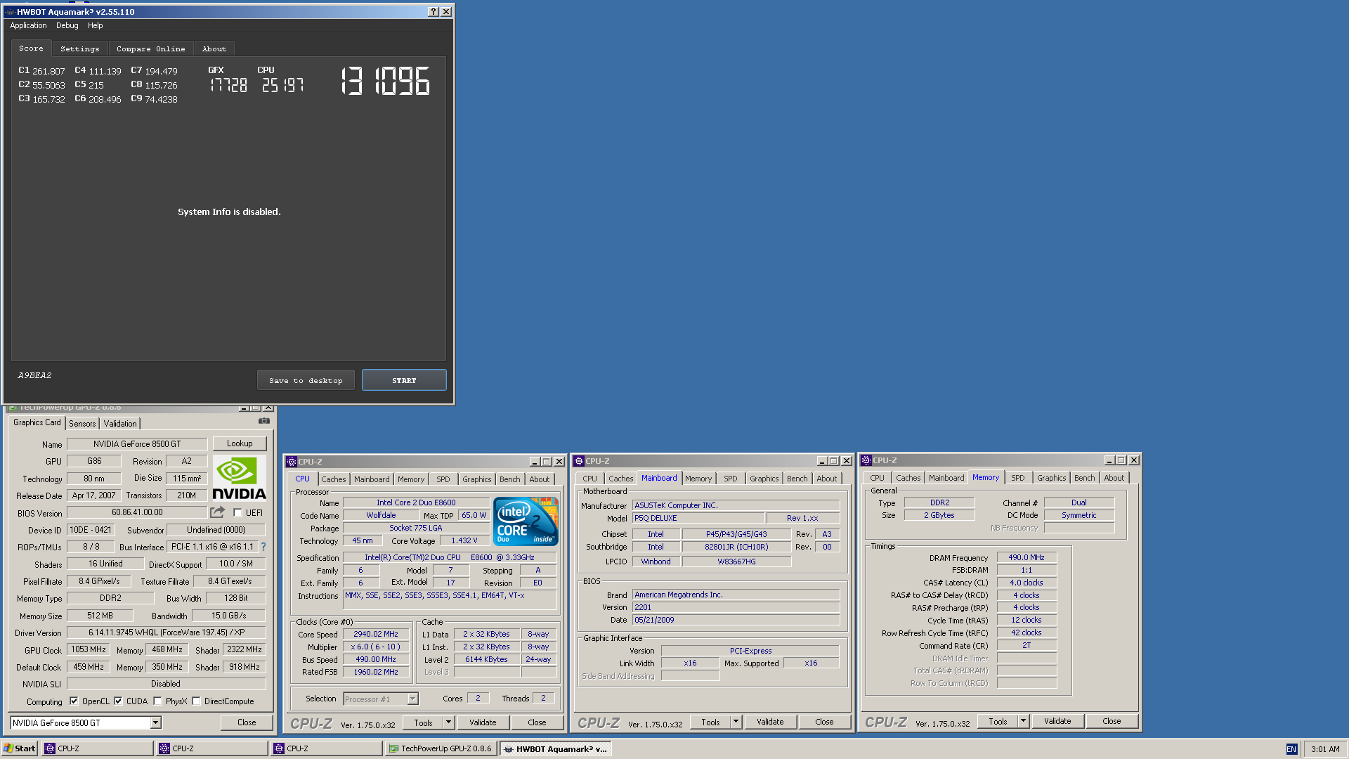This screenshot has height=759, width=1349.
Task: Toggle the PhysX checkbox
Action: (x=157, y=701)
